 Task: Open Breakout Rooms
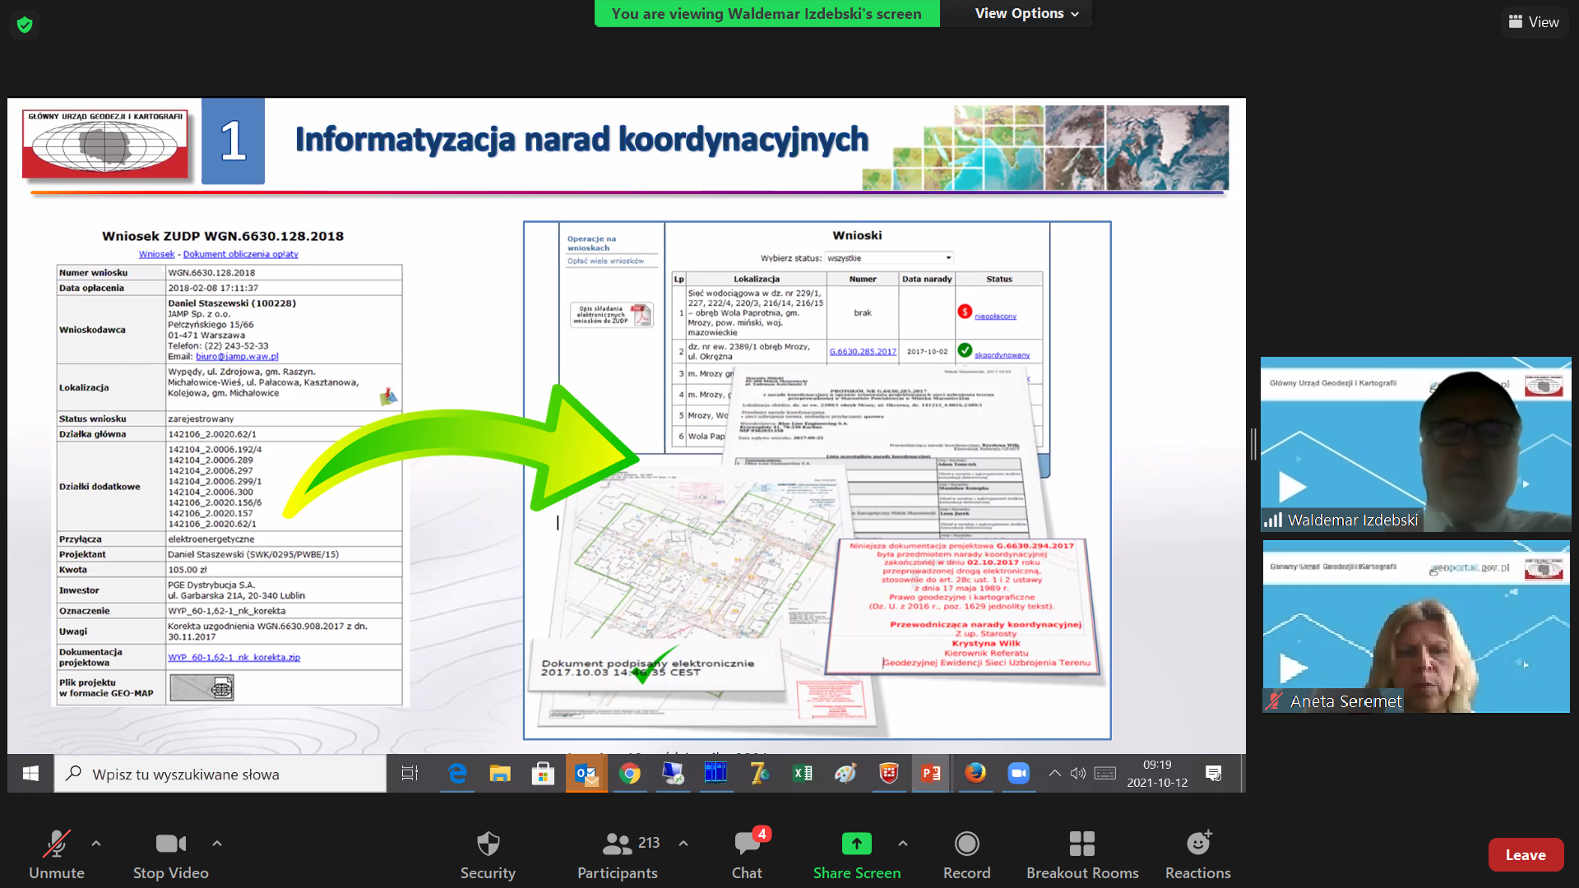point(1081,855)
